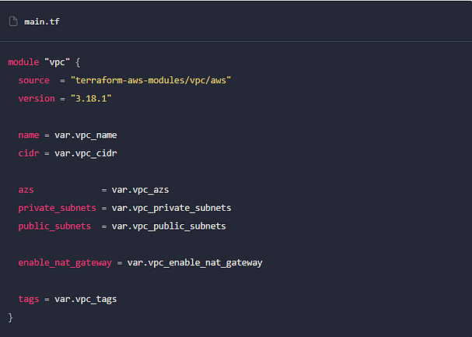Click the 'tags' attribute
Viewport: 472px width, 337px height.
pos(29,299)
